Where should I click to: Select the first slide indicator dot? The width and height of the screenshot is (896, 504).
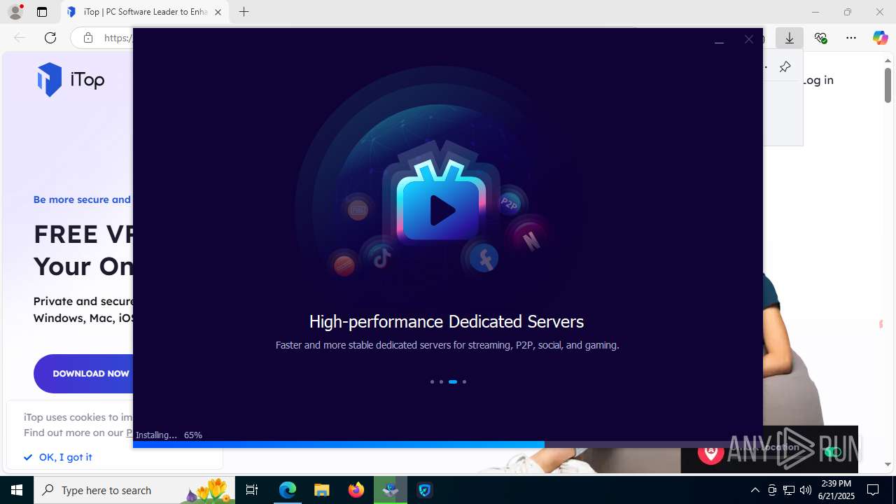(x=432, y=381)
